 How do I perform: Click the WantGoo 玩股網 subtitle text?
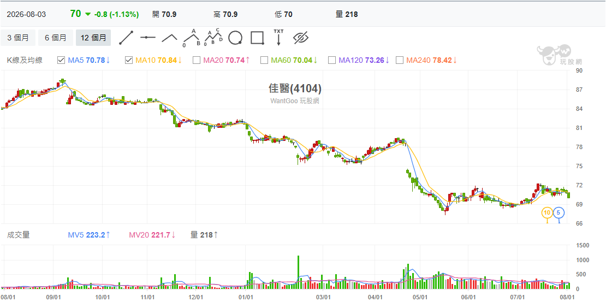point(295,100)
